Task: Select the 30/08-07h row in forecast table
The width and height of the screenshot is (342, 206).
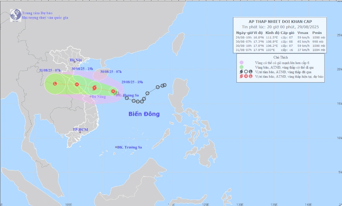Action: pos(280,41)
